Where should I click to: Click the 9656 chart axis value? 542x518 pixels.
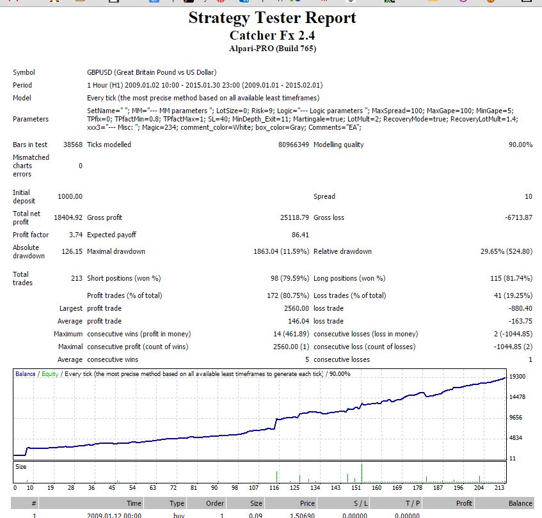pos(516,418)
